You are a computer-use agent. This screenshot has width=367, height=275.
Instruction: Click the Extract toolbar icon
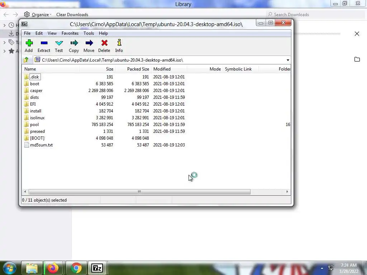pyautogui.click(x=44, y=43)
